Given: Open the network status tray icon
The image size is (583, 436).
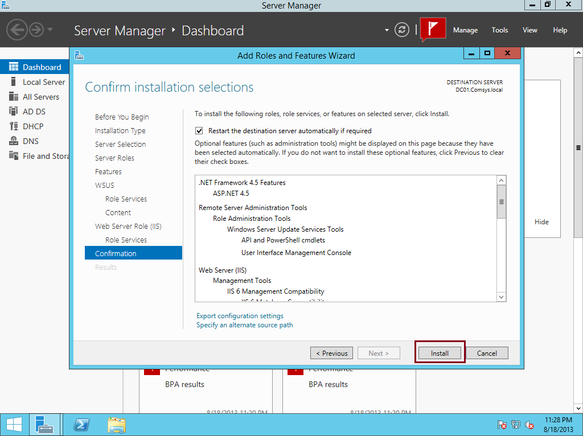Looking at the screenshot, I should click(x=515, y=425).
